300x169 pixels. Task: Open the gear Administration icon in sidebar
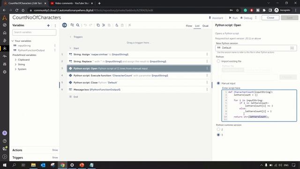[x=5, y=72]
